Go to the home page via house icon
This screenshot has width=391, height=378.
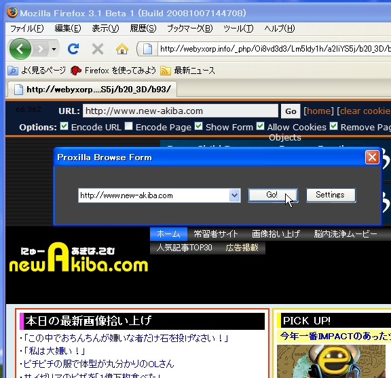[122, 49]
